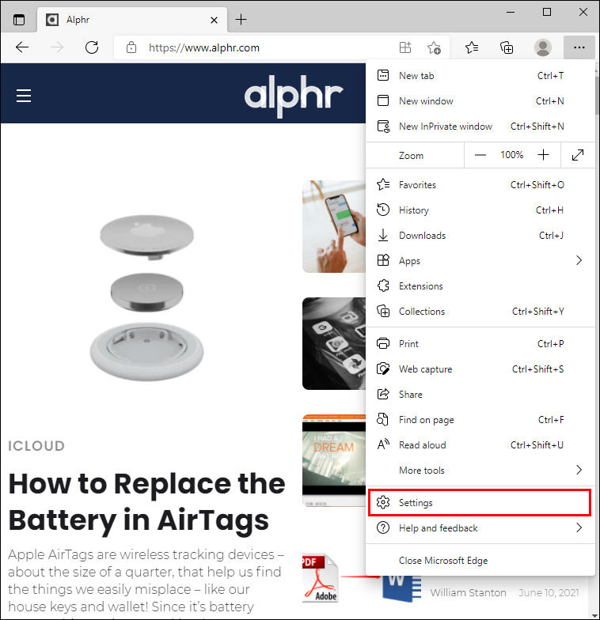The height and width of the screenshot is (620, 600).
Task: Start Read aloud from the menu
Action: (x=480, y=444)
